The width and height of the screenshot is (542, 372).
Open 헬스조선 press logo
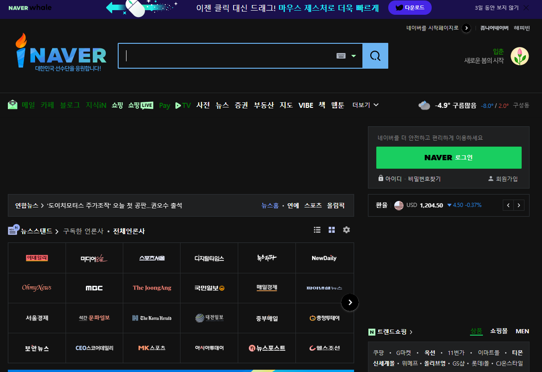[324, 348]
